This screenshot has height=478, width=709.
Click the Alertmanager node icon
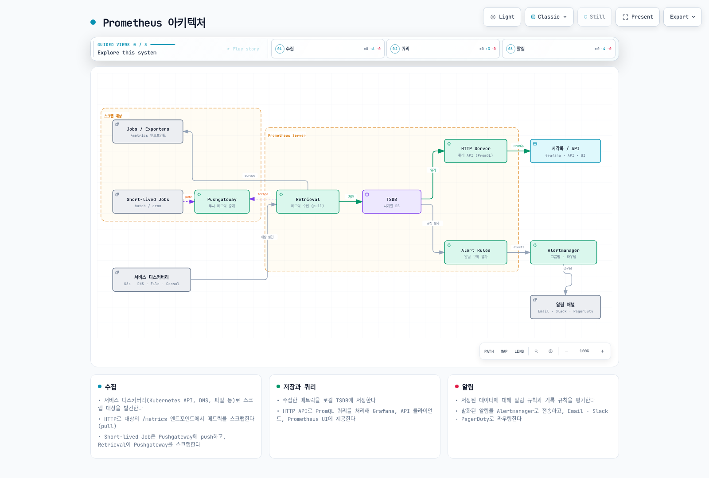pos(535,245)
